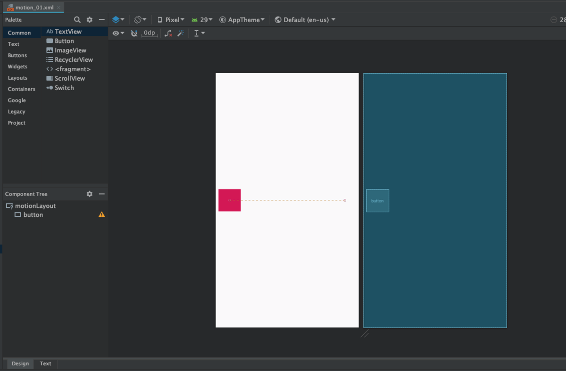
Task: Click resize handle below design surface
Action: click(x=365, y=334)
